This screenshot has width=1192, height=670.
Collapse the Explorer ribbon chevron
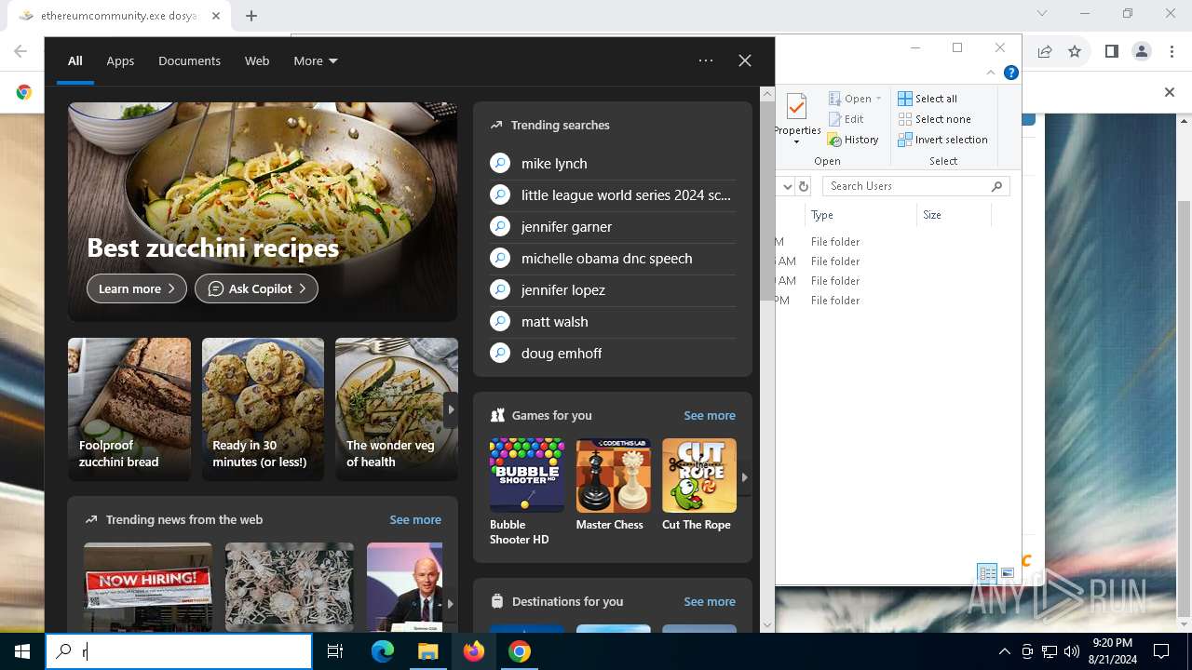(x=991, y=73)
